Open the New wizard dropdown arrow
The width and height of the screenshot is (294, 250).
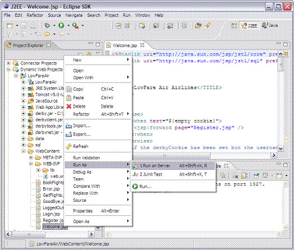17,25
